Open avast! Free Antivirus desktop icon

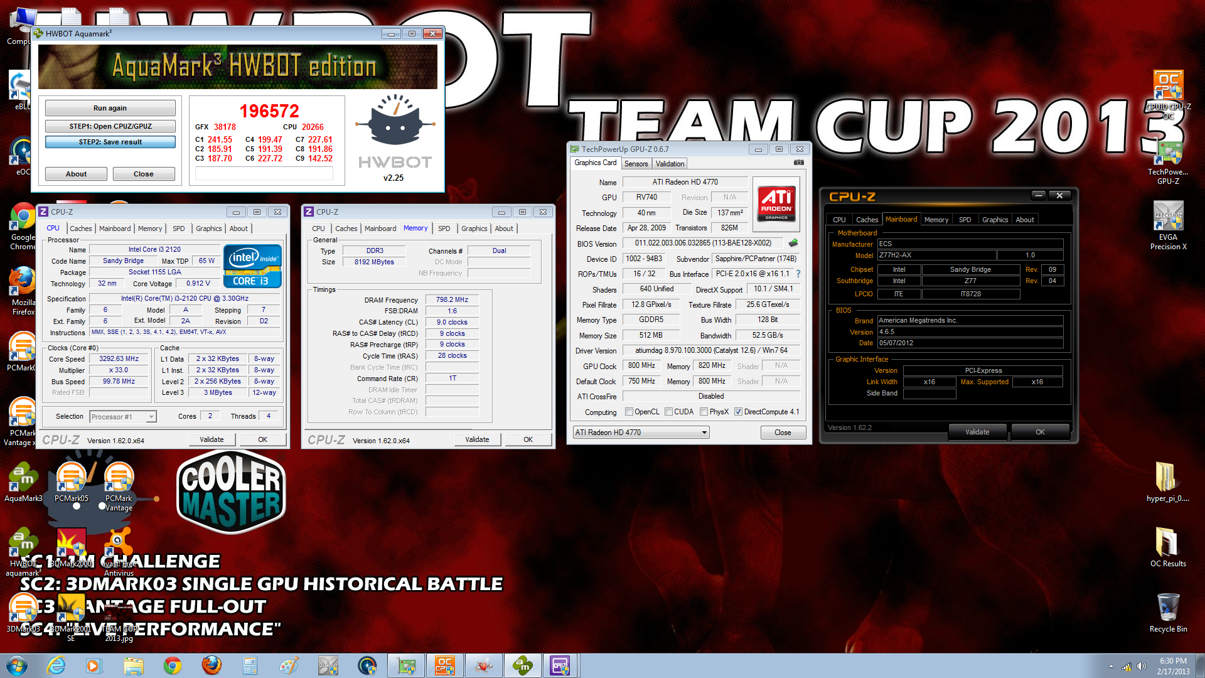[x=119, y=552]
